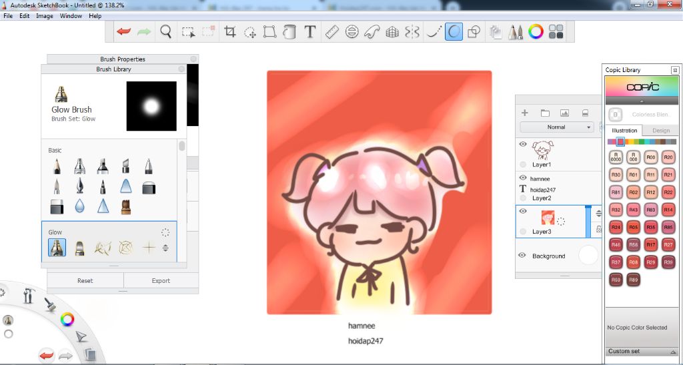
Task: Toggle the lock circle on Layer3
Action: click(523, 232)
